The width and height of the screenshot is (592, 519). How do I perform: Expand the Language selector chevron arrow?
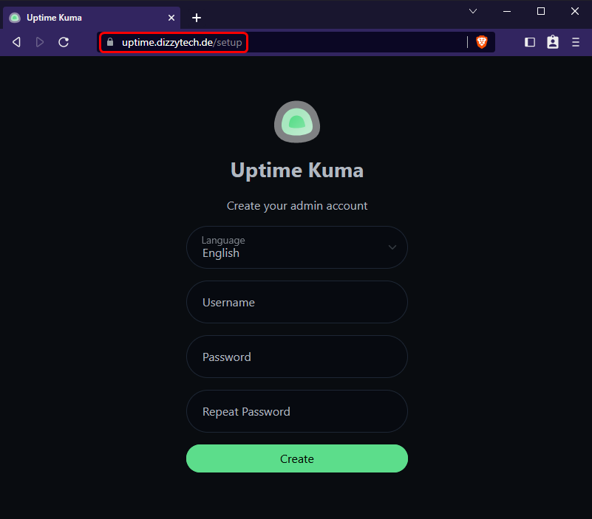[393, 247]
